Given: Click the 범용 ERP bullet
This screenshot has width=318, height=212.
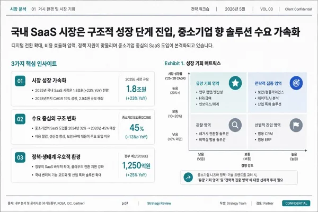Looking at the screenshot, I should point(264,139).
